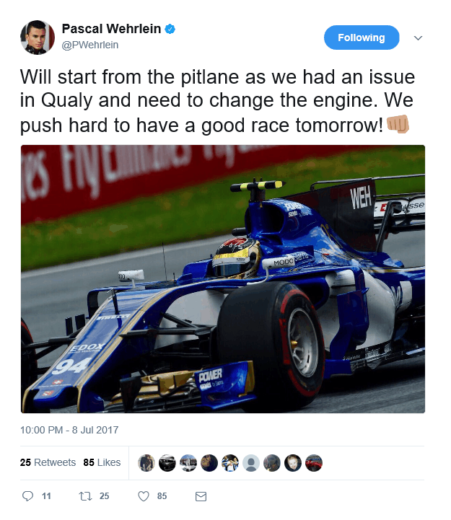Open the Sauber F1 car photo
451x520 pixels.
(x=223, y=279)
